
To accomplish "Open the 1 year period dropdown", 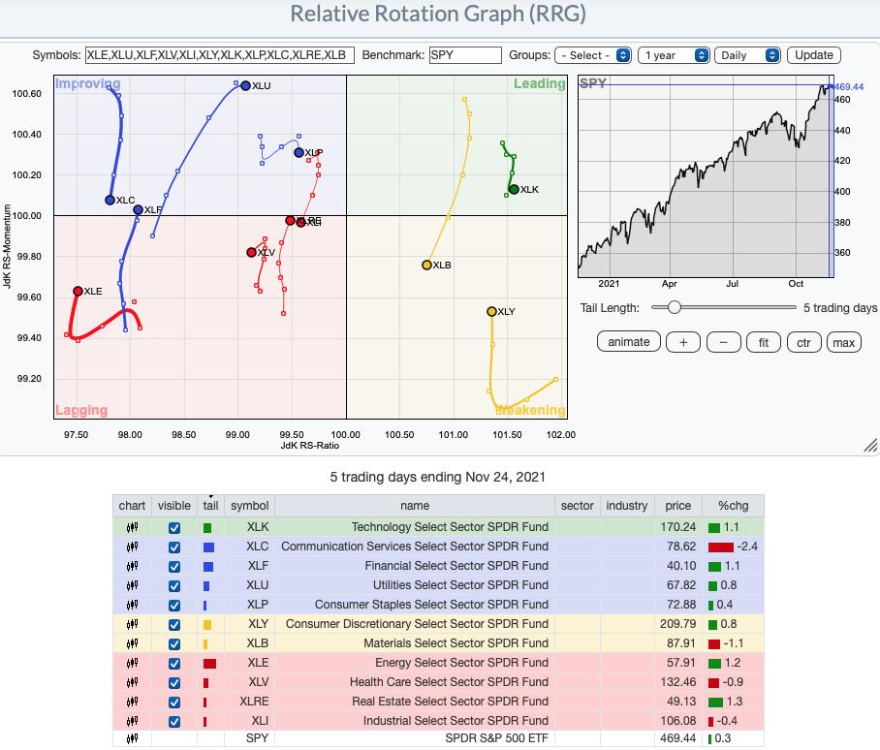I will [x=674, y=55].
